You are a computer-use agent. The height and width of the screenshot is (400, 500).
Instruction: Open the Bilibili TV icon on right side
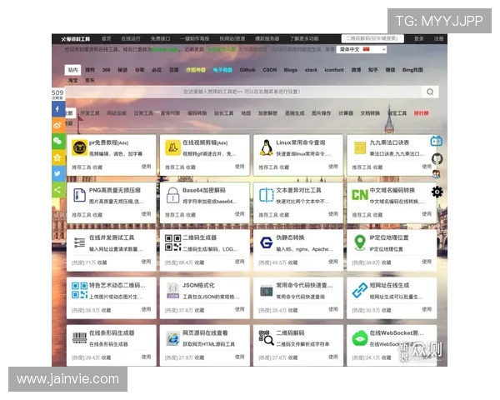(x=437, y=141)
